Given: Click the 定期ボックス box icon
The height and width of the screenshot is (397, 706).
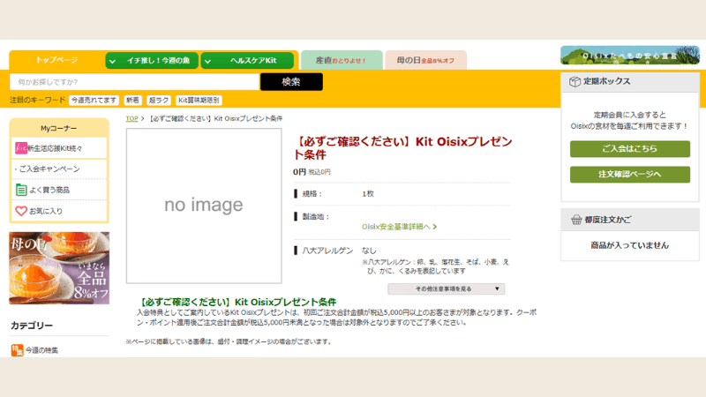Looking at the screenshot, I should coord(575,81).
